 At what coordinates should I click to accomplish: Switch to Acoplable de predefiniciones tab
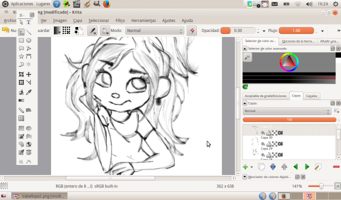click(x=265, y=96)
